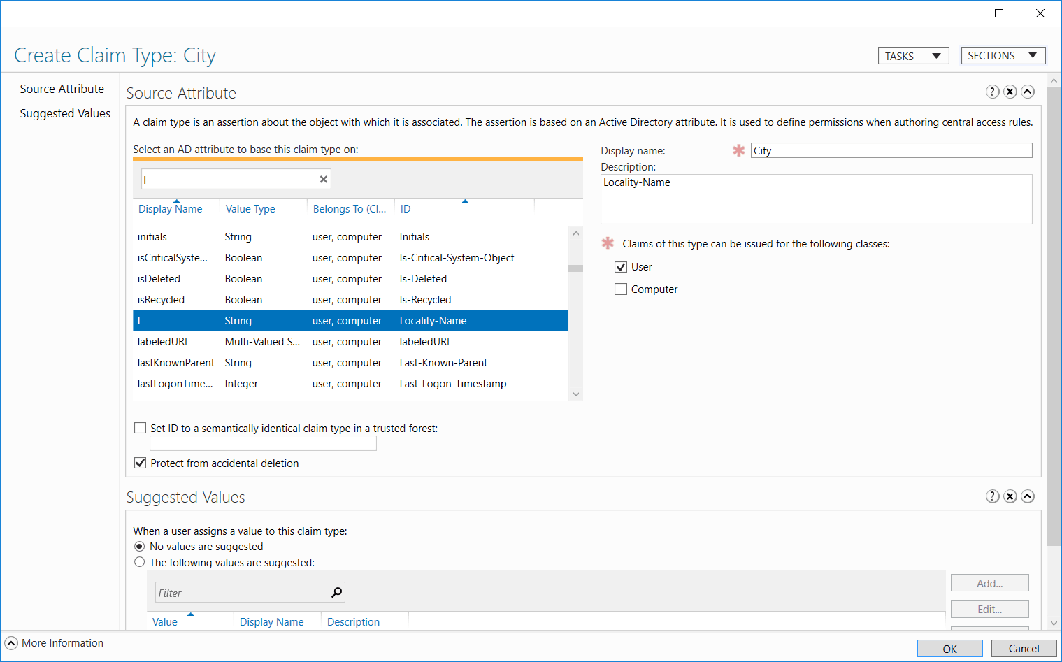Open the TASKS dropdown
The width and height of the screenshot is (1062, 662).
pos(913,55)
